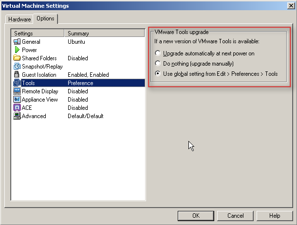Click the Settings column header
297x225 pixels.
[37, 34]
